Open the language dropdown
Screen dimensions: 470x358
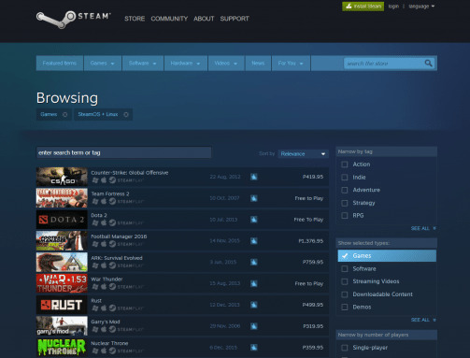[x=421, y=7]
